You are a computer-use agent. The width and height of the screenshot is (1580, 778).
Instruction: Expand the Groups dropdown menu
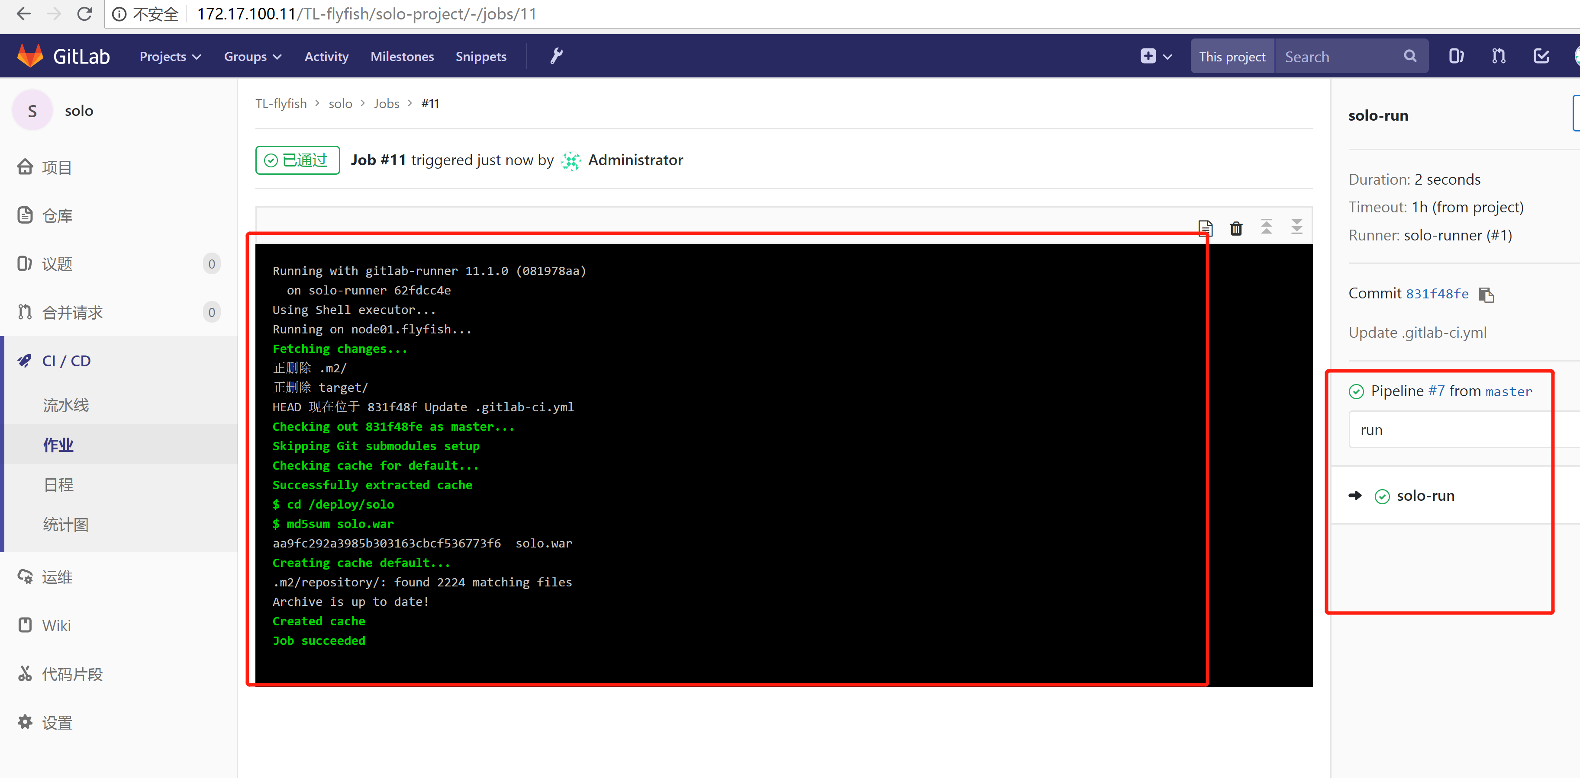[252, 56]
